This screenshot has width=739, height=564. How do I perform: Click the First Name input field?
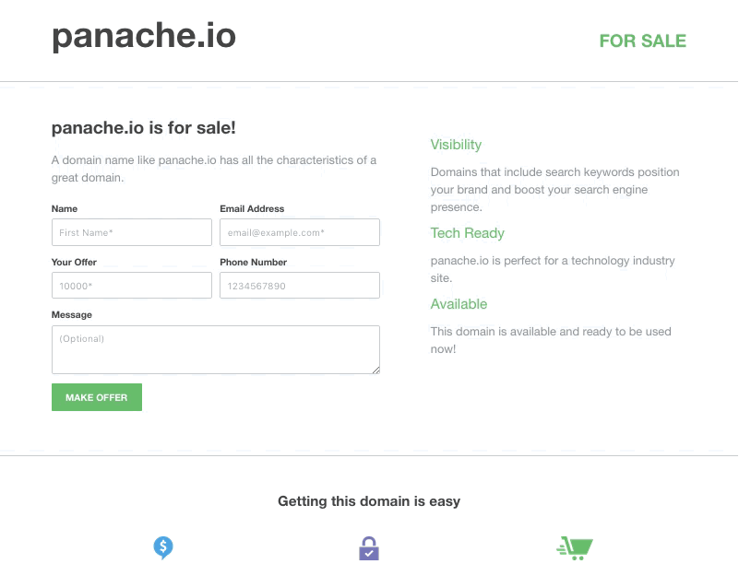(x=132, y=232)
